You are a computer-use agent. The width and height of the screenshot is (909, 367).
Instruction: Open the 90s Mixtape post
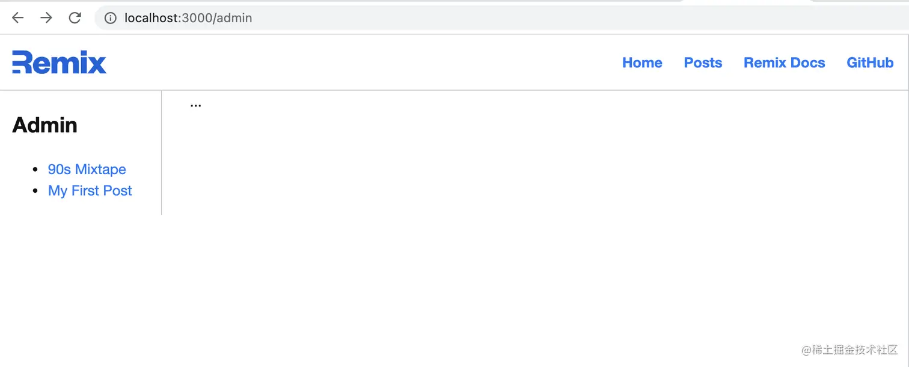[87, 169]
